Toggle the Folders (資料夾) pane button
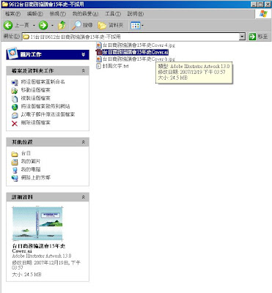The height and width of the screenshot is (293, 272). click(x=111, y=25)
